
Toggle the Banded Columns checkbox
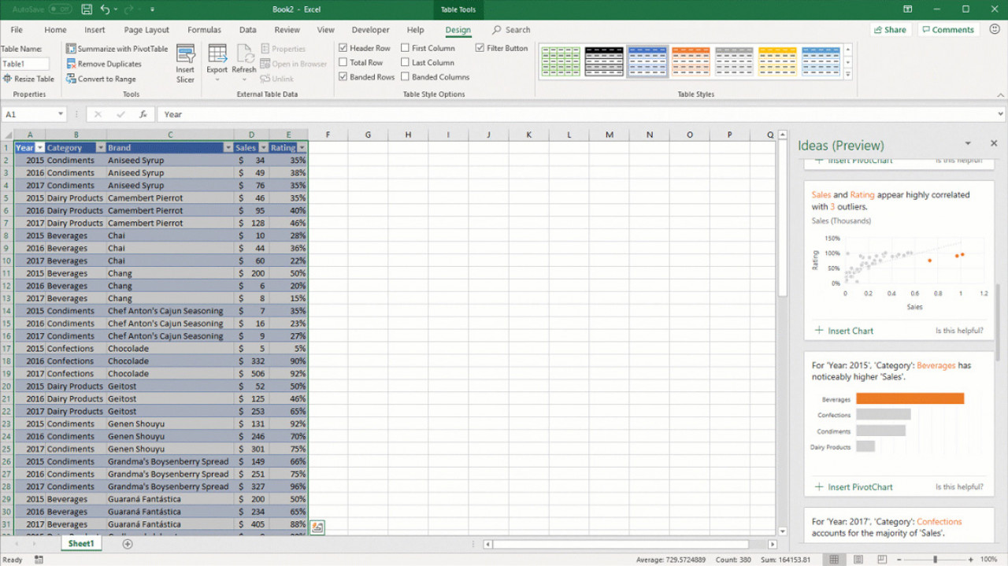pos(406,77)
